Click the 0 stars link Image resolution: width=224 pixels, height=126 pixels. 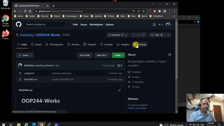pyautogui.click(x=136, y=77)
